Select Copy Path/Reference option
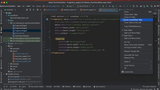The width and height of the screenshot is (160, 90). coord(136,26)
